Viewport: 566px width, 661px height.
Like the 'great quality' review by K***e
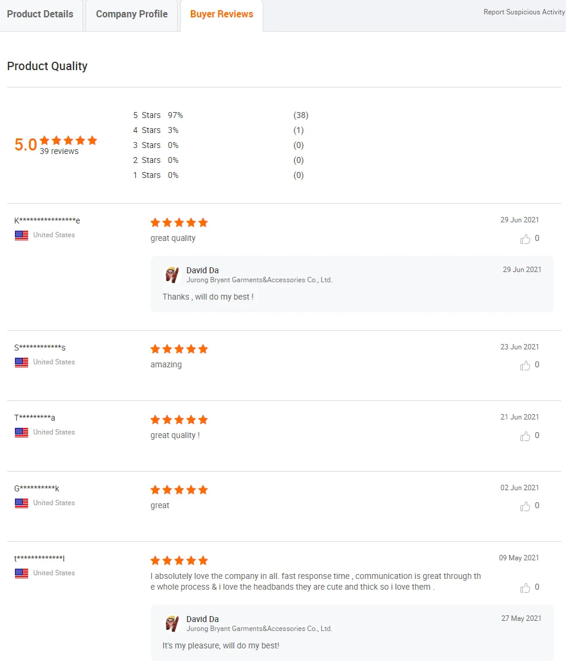525,239
